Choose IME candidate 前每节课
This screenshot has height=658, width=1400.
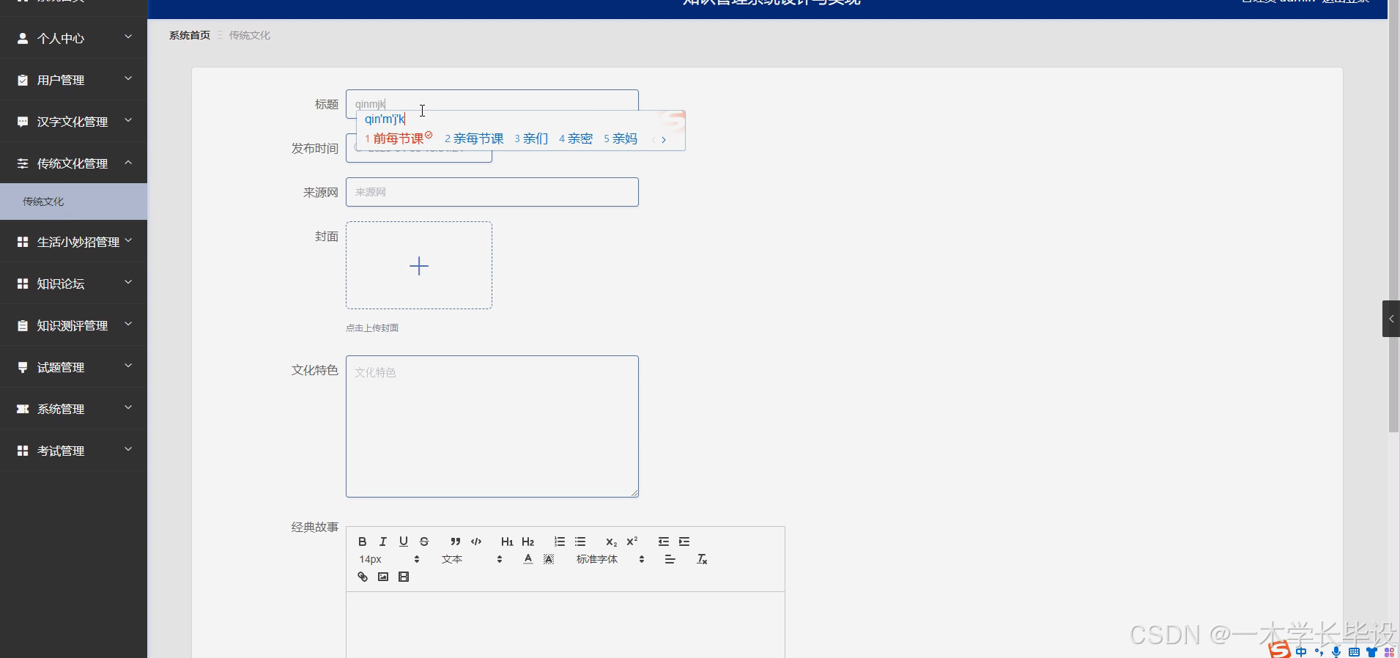(399, 138)
